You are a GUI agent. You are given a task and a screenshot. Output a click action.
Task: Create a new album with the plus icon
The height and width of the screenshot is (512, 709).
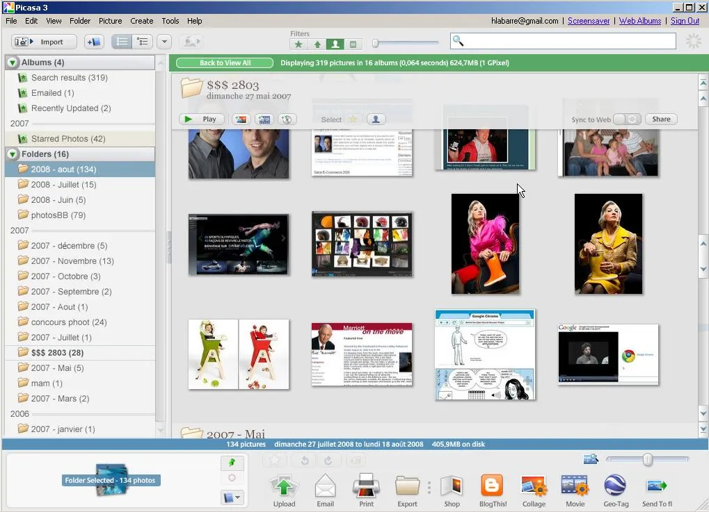pyautogui.click(x=94, y=42)
